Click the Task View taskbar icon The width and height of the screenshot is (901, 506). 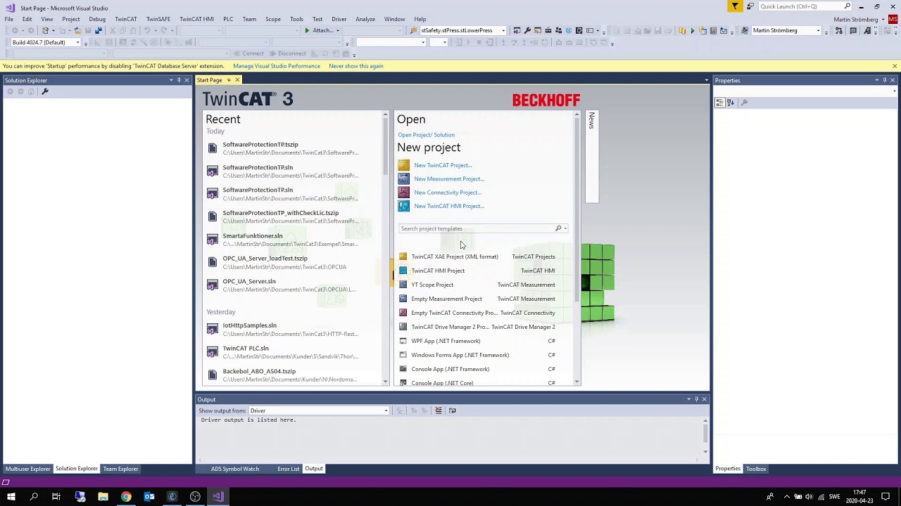[56, 497]
